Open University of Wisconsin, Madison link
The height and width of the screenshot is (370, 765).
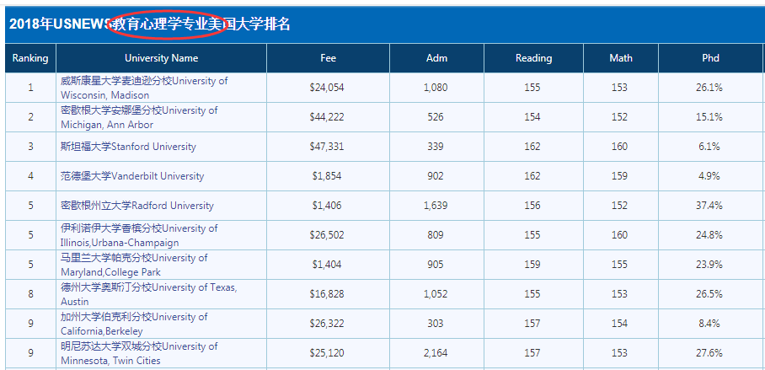tap(144, 88)
